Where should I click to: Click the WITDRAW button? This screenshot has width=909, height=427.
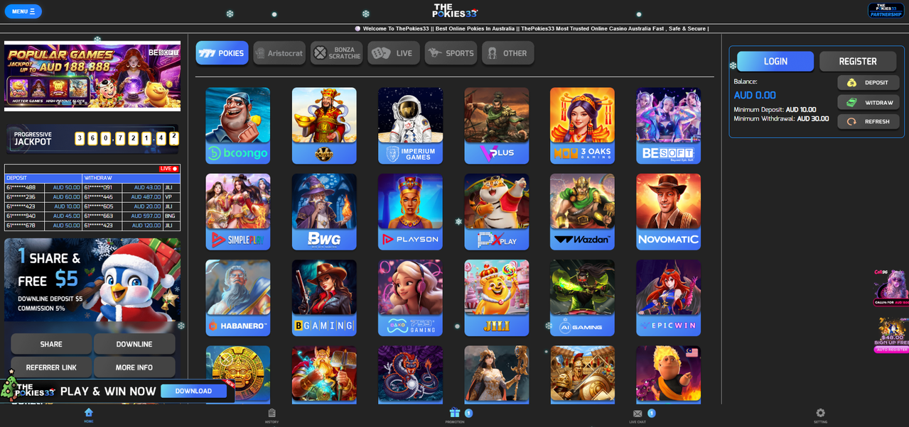[x=868, y=103]
